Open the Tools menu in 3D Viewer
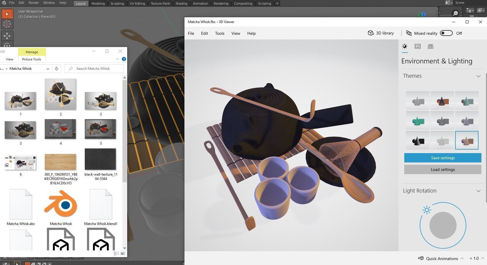Screen dimensions: 487x265 click(x=220, y=33)
